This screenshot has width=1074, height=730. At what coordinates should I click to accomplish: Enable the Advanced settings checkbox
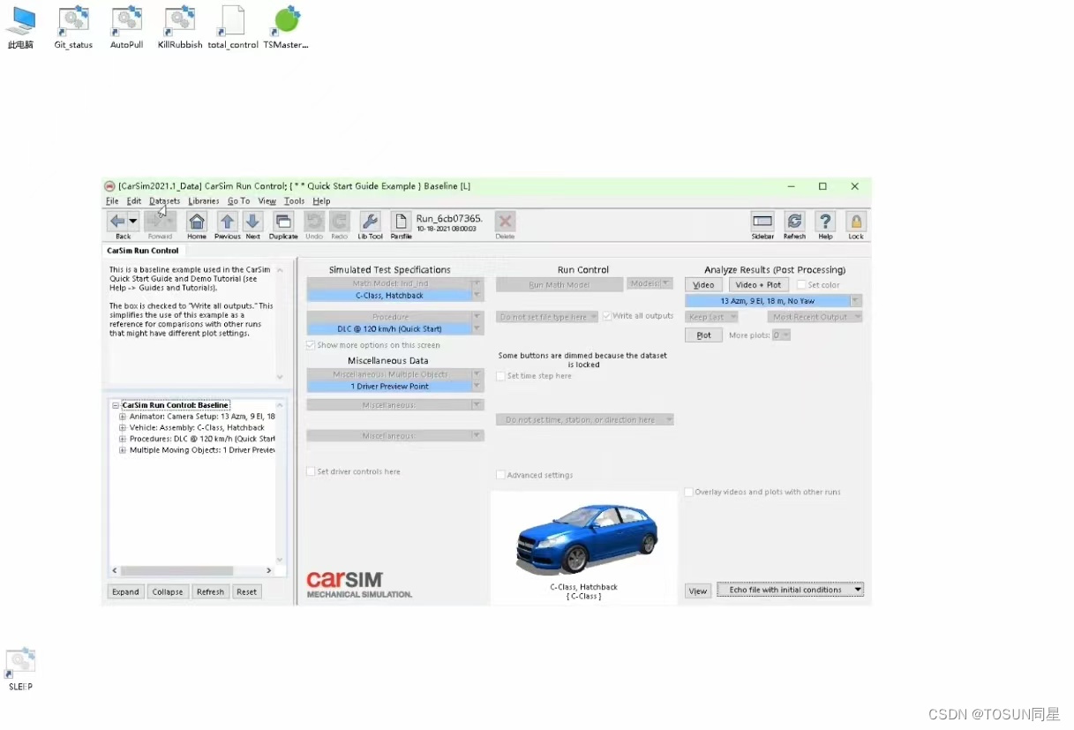click(x=500, y=475)
